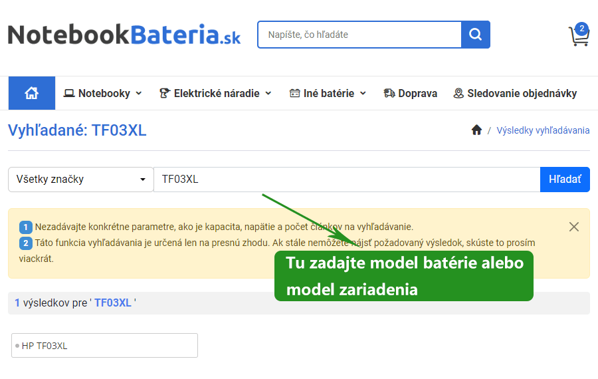The image size is (598, 379).
Task: Click the magnifier search button in header
Action: pos(475,35)
